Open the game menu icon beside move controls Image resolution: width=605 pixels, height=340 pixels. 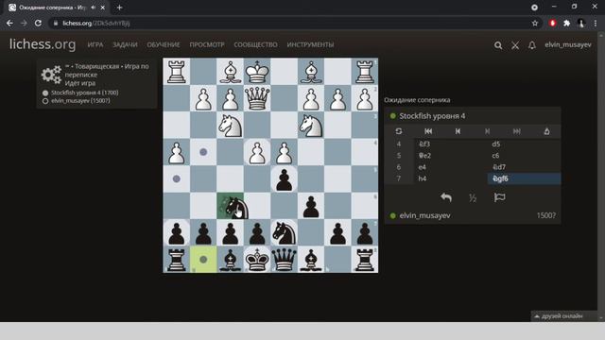(x=546, y=131)
